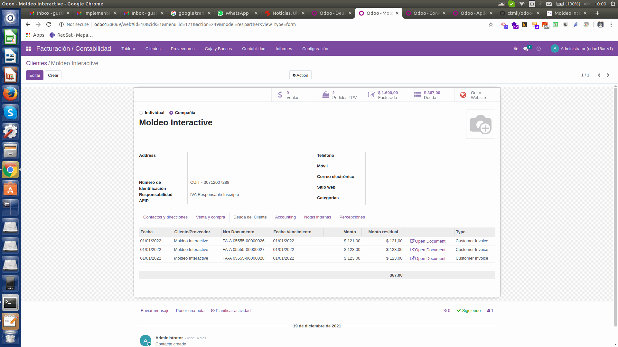Open Skype from the dock
The height and width of the screenshot is (347, 618).
(10, 113)
